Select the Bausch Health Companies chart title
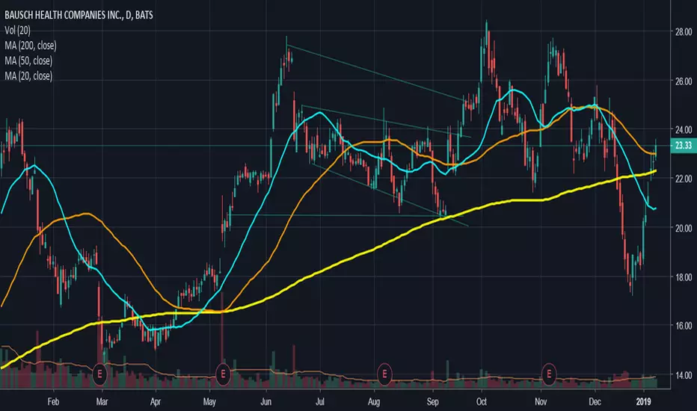The height and width of the screenshot is (411, 697). [79, 15]
